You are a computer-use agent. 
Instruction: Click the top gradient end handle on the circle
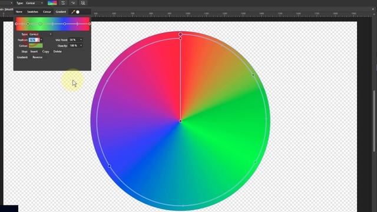point(180,34)
